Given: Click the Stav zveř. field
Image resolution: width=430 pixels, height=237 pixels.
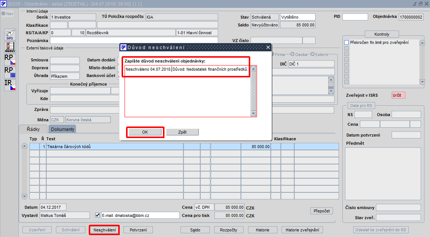Looking at the screenshot, I should 398,217.
